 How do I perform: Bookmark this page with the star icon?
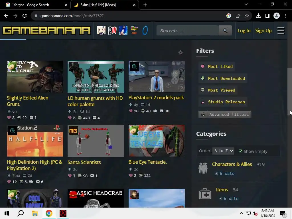tap(247, 16)
